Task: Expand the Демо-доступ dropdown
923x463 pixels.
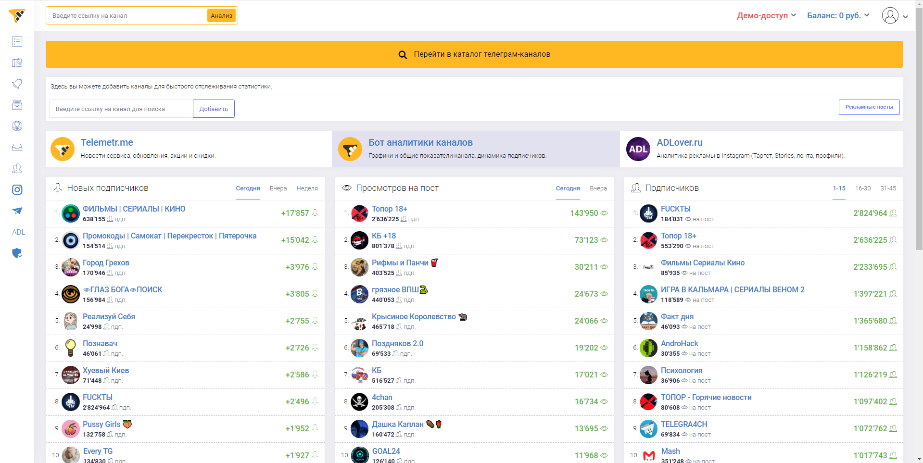Action: [767, 15]
